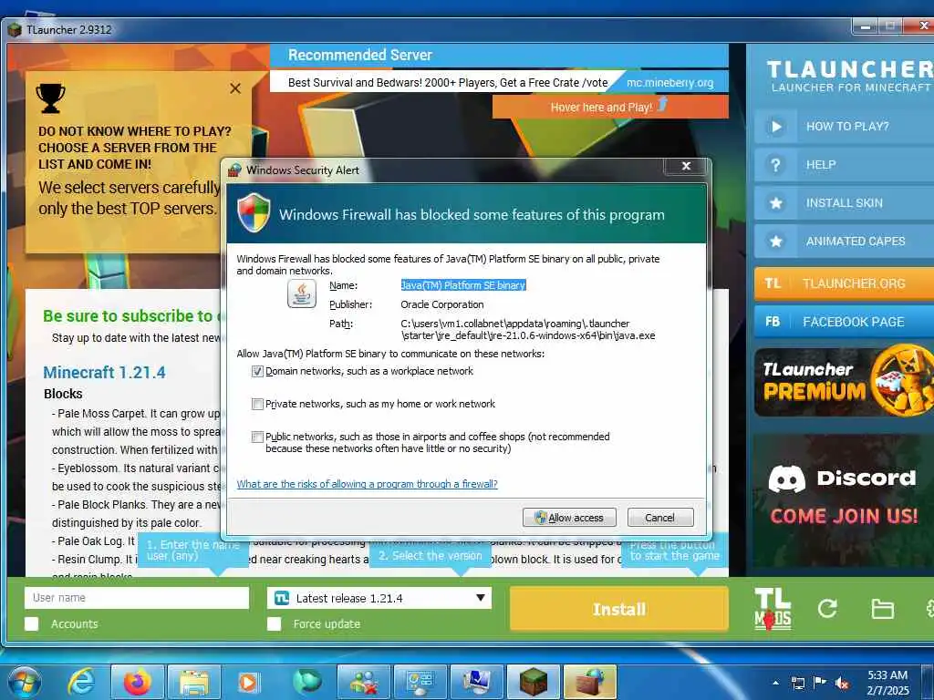Screen dimensions: 934x700
Task: Click the TLauncher Premium banner
Action: [x=844, y=382]
